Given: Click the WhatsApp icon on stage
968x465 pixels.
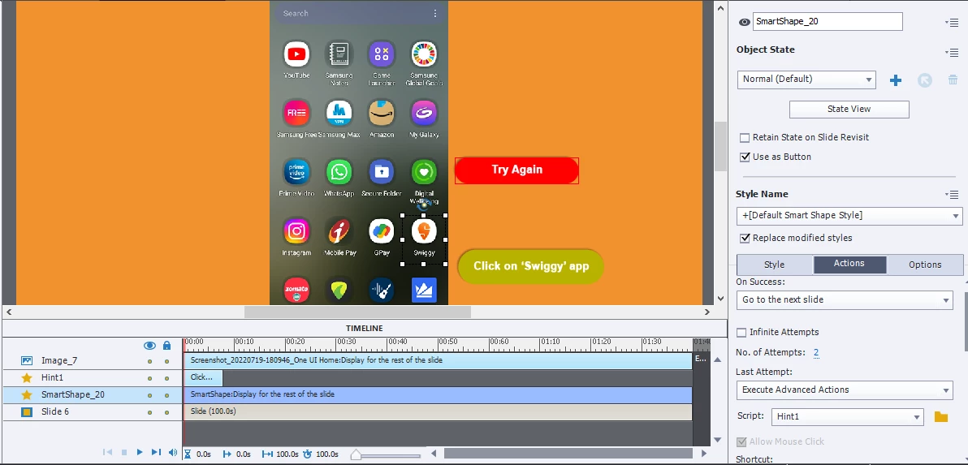Looking at the screenshot, I should (x=339, y=172).
